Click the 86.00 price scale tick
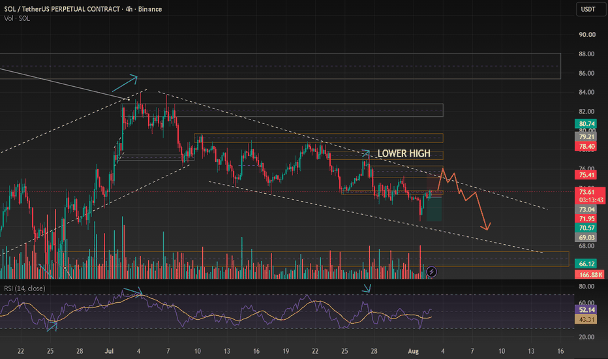The width and height of the screenshot is (608, 359). pyautogui.click(x=586, y=73)
